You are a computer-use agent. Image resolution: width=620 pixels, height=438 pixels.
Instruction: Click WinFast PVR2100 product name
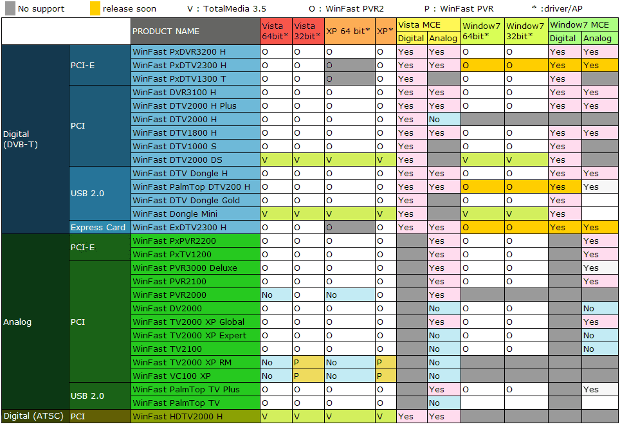tap(196, 282)
